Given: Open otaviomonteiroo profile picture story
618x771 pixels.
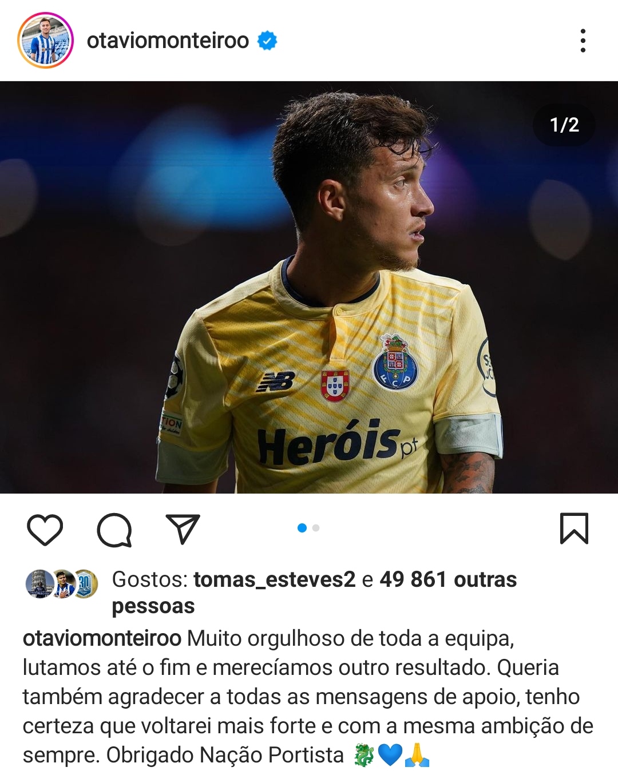Looking at the screenshot, I should pos(46,41).
